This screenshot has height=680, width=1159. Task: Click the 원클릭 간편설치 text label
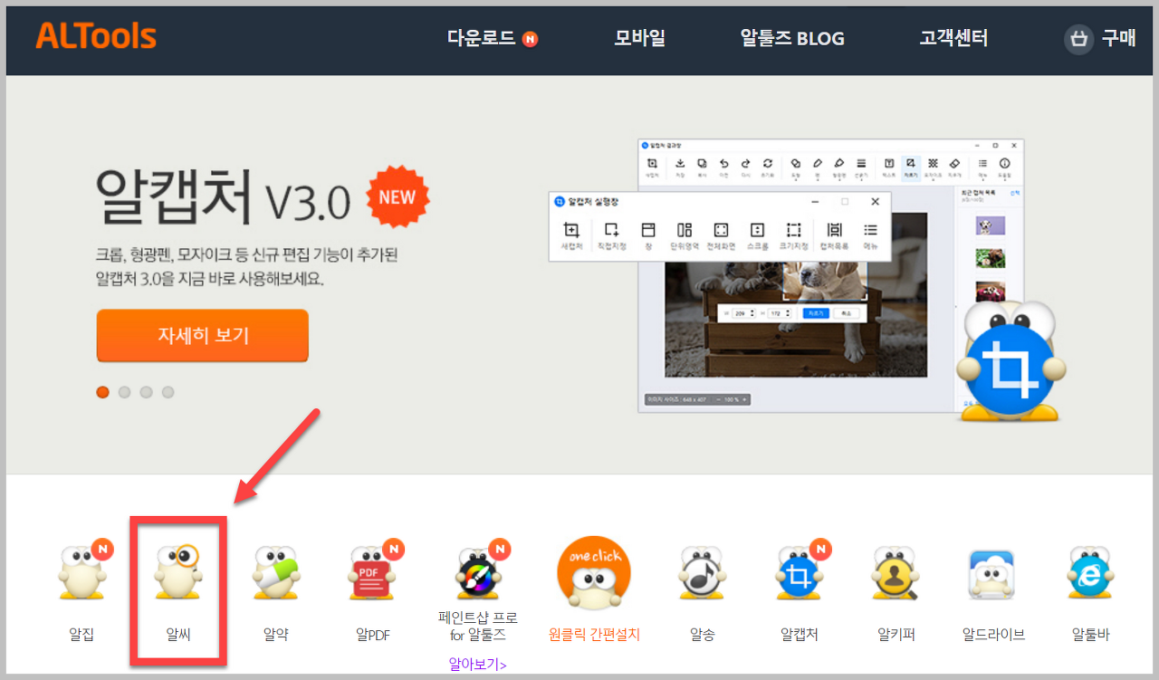594,635
